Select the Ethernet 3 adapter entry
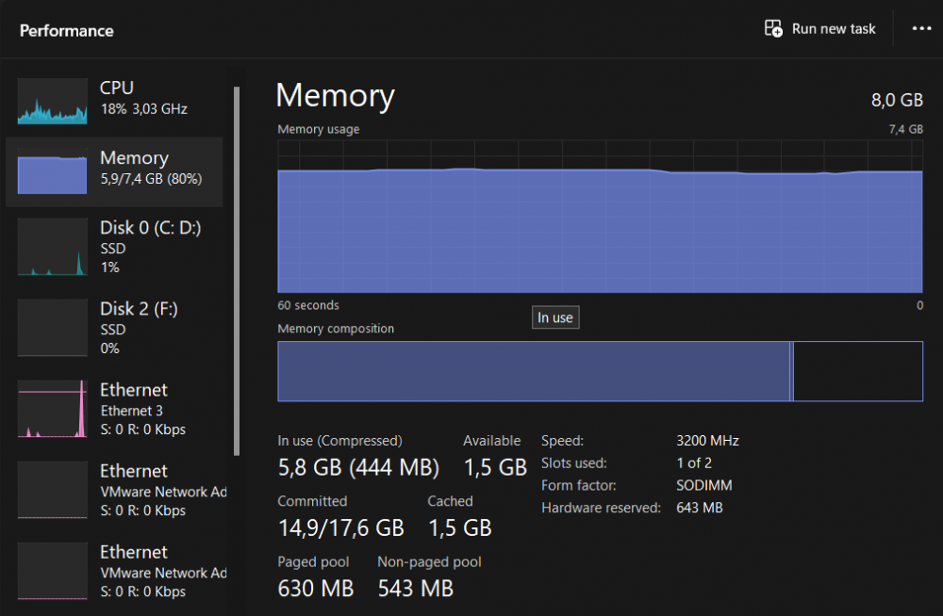 click(x=114, y=410)
